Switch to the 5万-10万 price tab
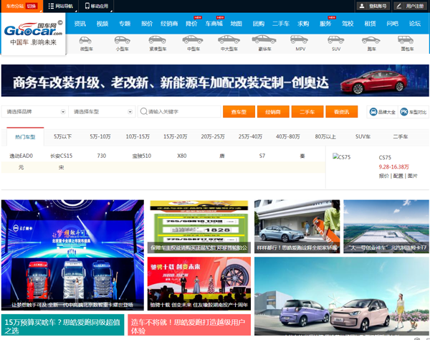The width and height of the screenshot is (430, 340). (x=100, y=137)
